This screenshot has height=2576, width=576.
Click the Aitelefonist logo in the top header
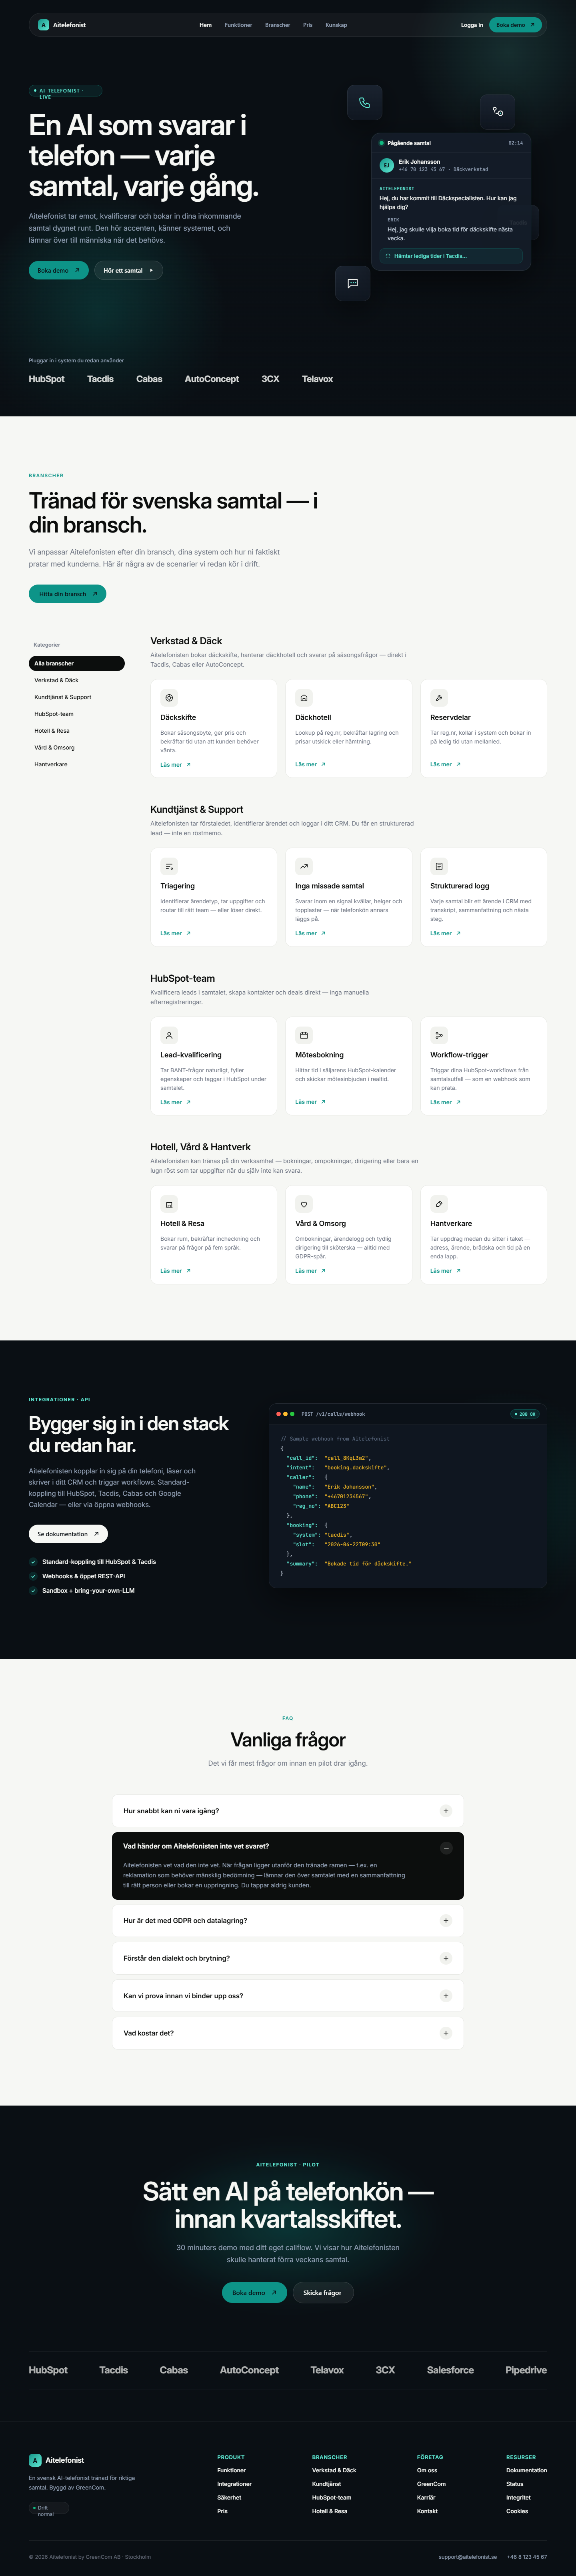[x=62, y=25]
